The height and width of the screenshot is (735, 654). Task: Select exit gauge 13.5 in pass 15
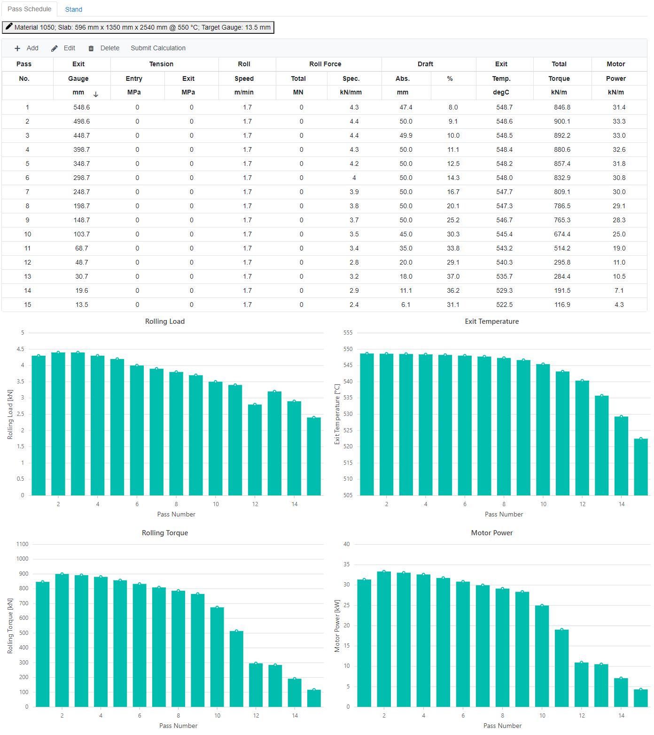point(82,305)
